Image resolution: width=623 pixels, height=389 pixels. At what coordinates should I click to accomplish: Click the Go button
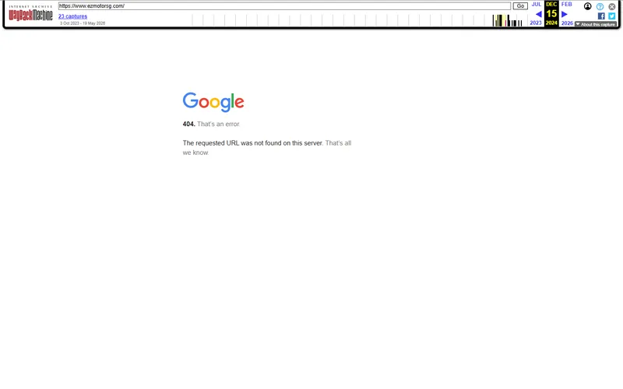520,6
